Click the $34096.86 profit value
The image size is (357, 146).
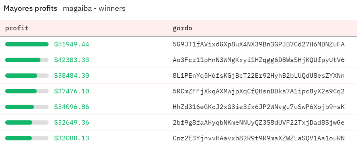tap(71, 107)
